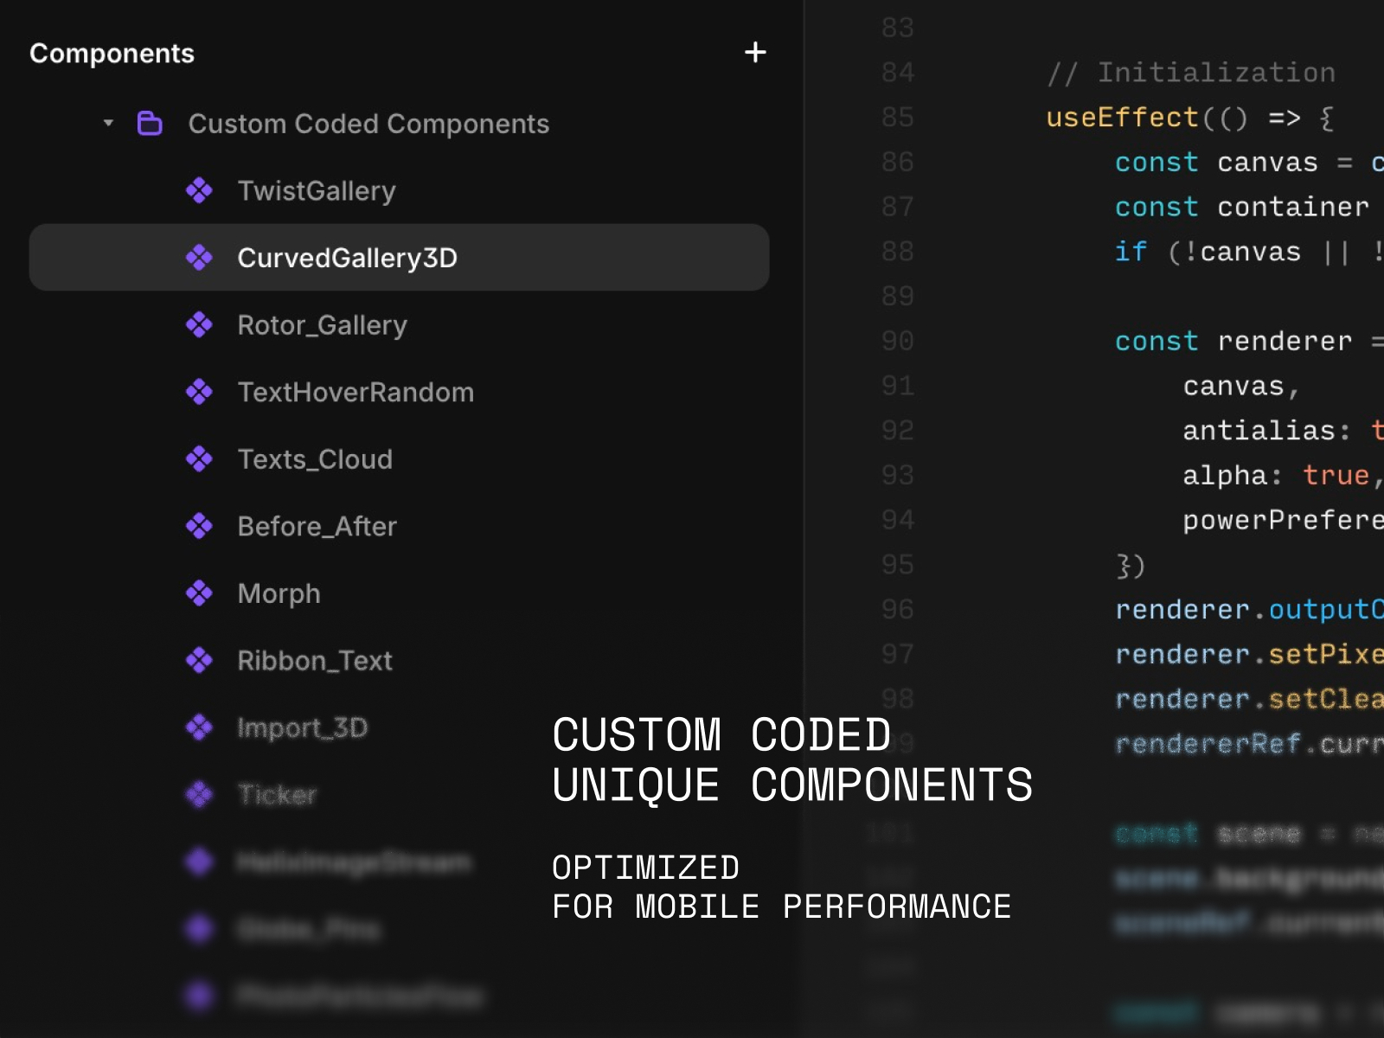Click the Rotor_Gallery component icon

coord(200,325)
